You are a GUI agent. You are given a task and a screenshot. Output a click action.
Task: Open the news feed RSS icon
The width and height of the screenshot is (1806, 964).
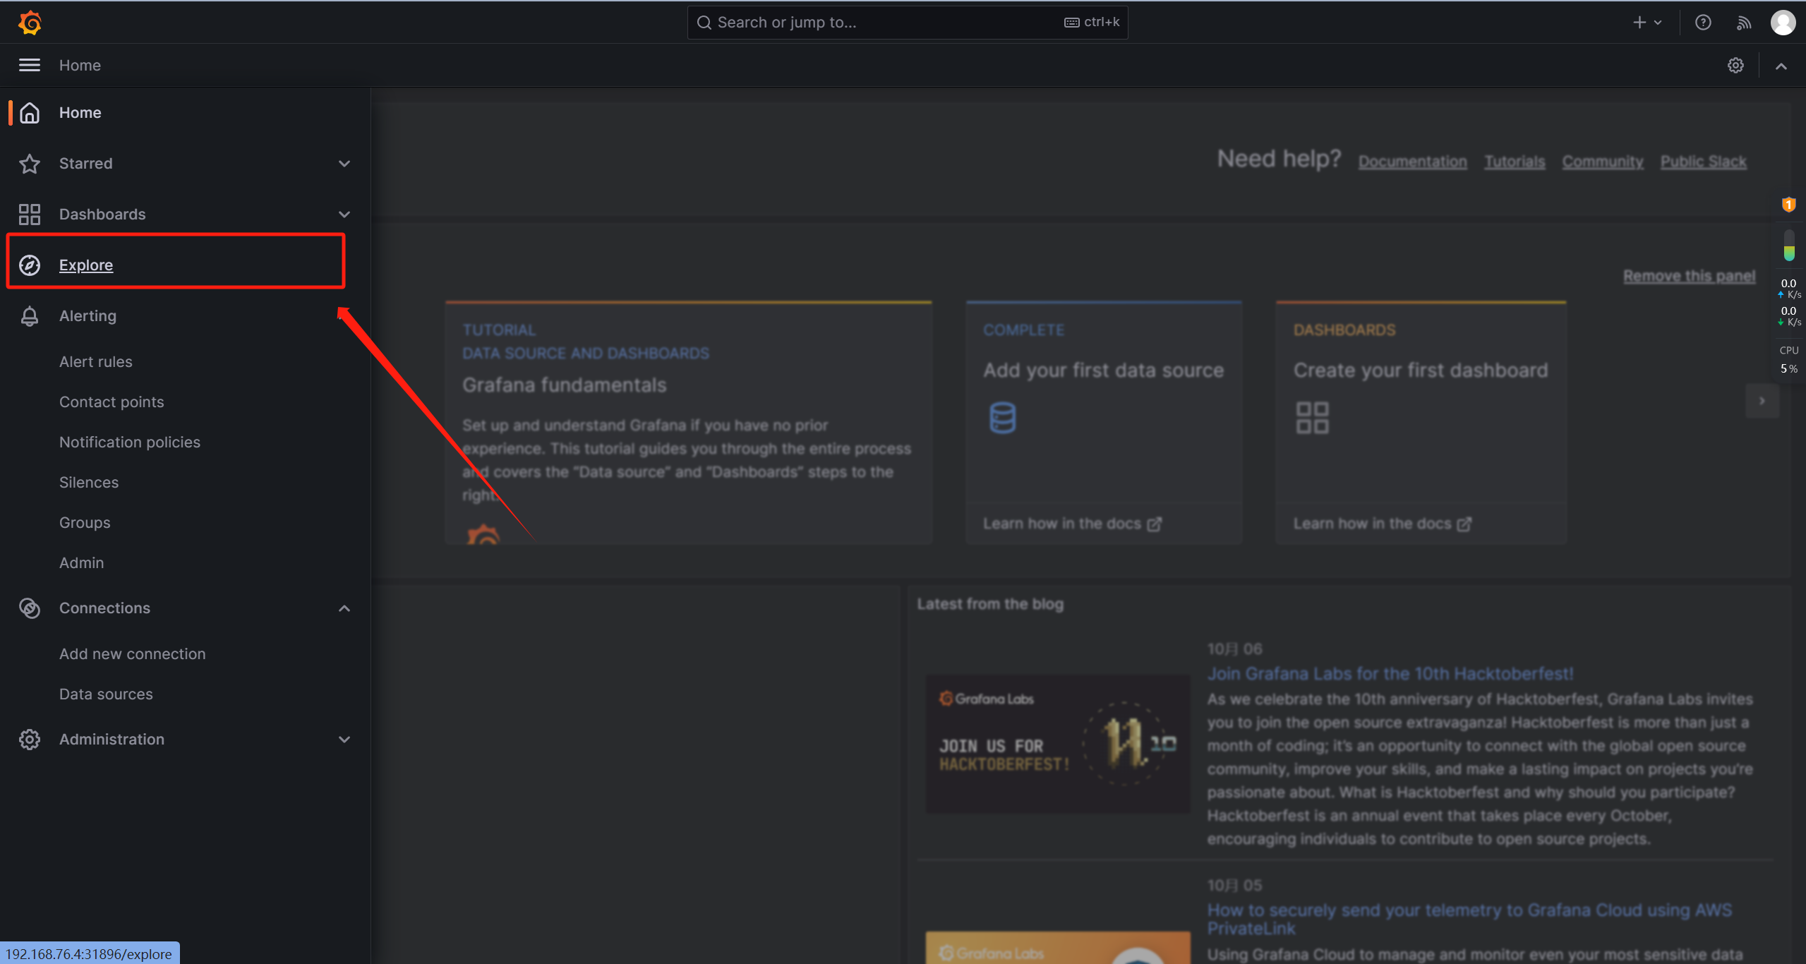coord(1744,23)
